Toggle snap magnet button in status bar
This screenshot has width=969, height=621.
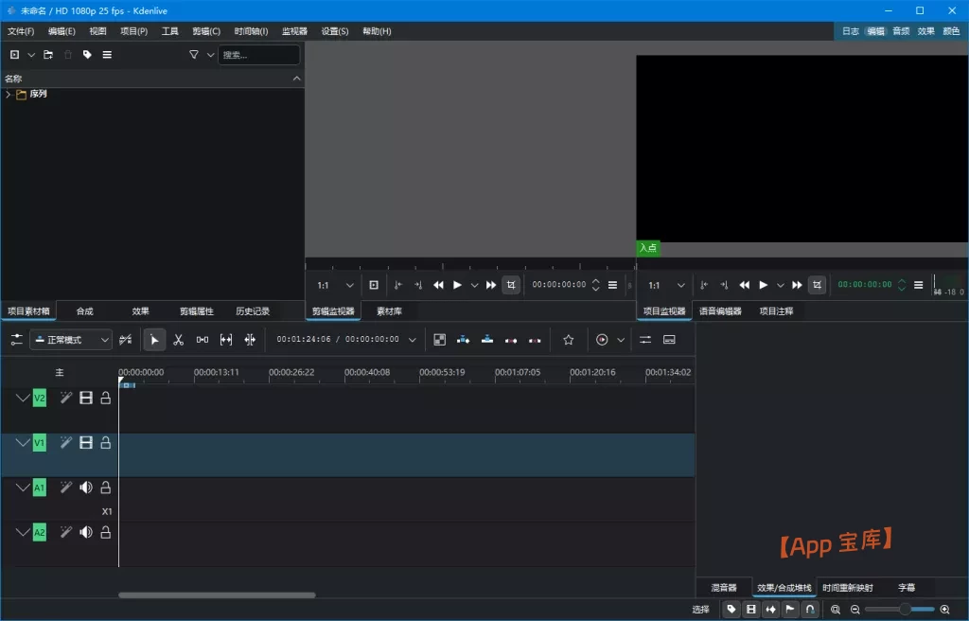[x=810, y=610]
